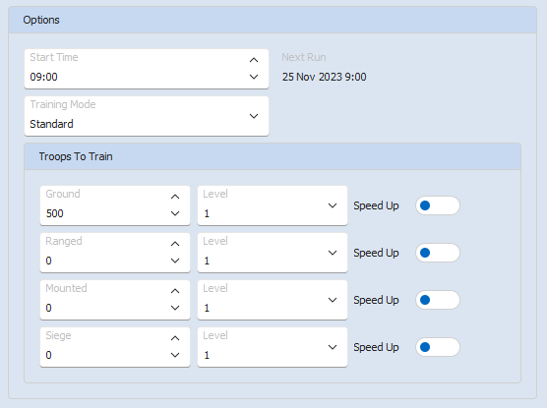Decrease Ranged troop count down arrow

[x=175, y=261]
